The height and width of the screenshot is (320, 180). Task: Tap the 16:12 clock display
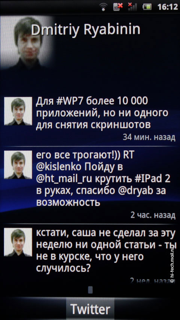click(168, 7)
